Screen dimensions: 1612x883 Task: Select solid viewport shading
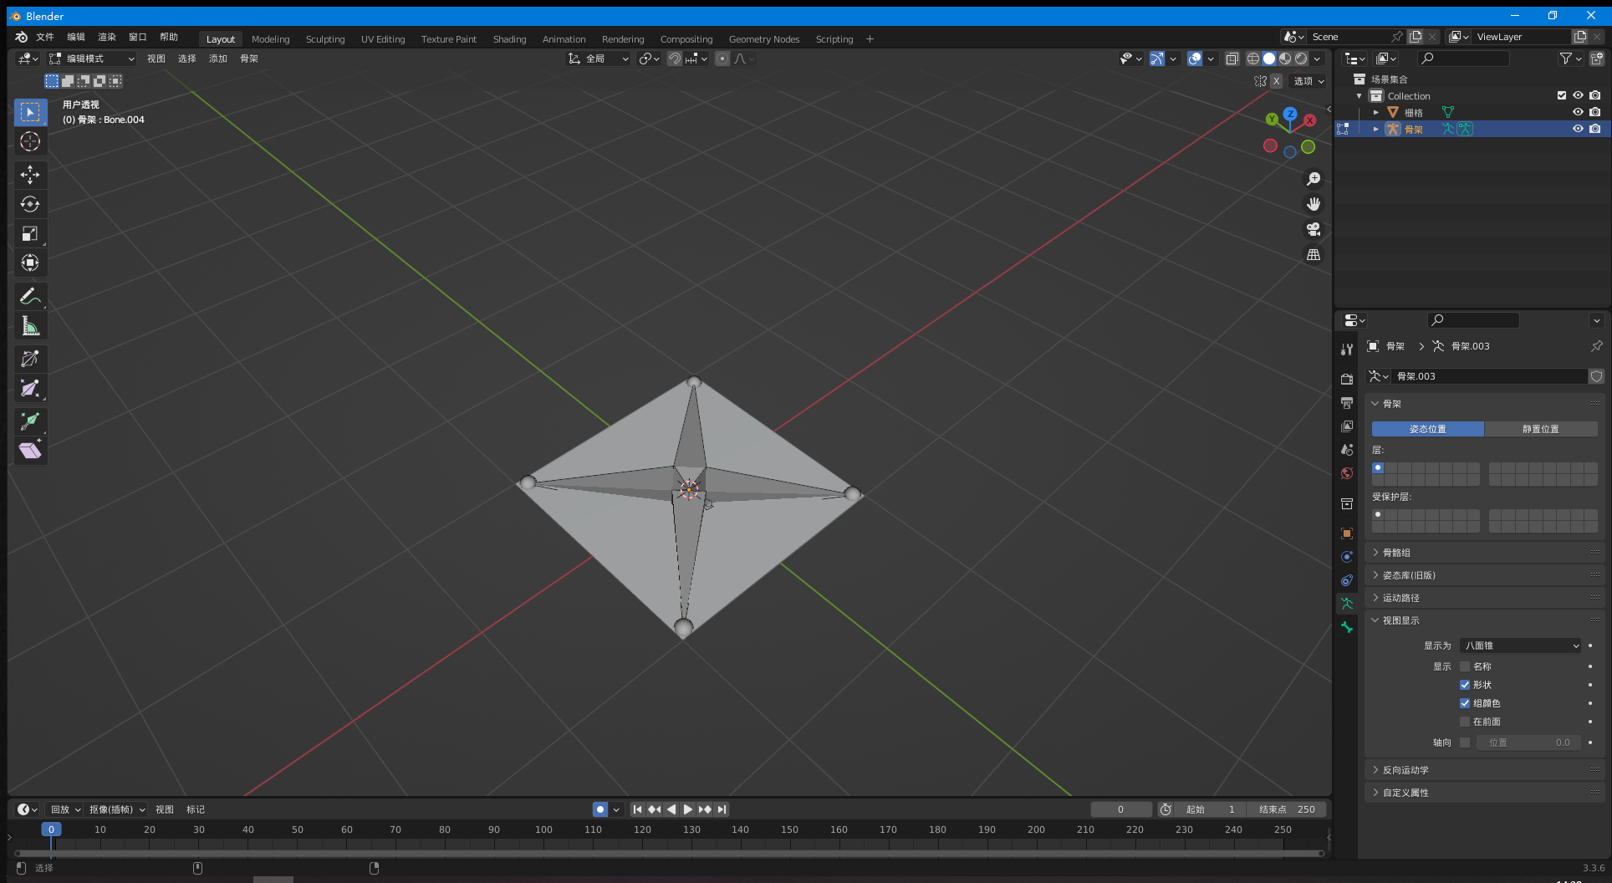(1269, 59)
